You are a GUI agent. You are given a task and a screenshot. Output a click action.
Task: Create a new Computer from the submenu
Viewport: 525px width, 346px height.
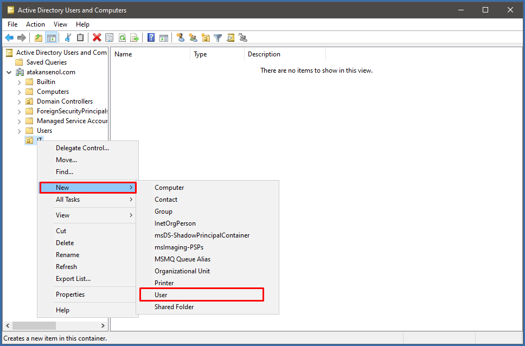pos(208,188)
